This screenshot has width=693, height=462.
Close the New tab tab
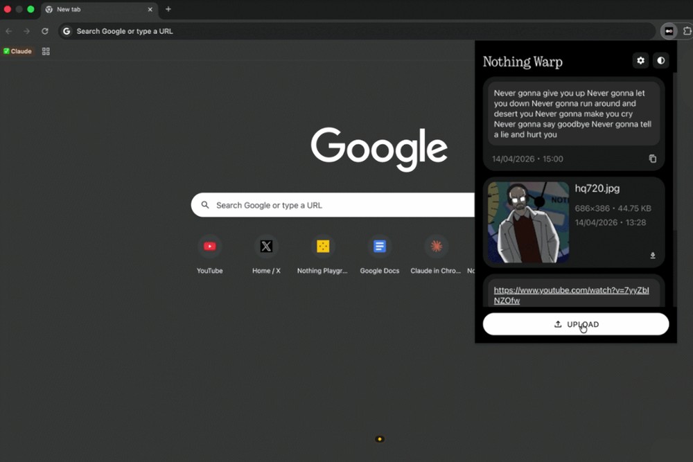(150, 10)
